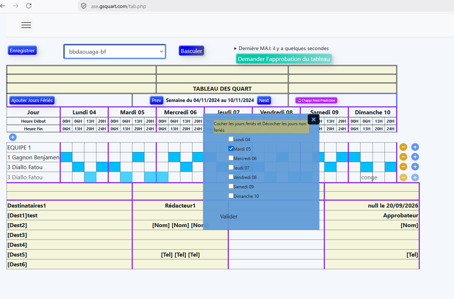This screenshot has height=299, width=454.
Task: Check the Mercredi 06 holiday checkbox
Action: click(x=231, y=158)
